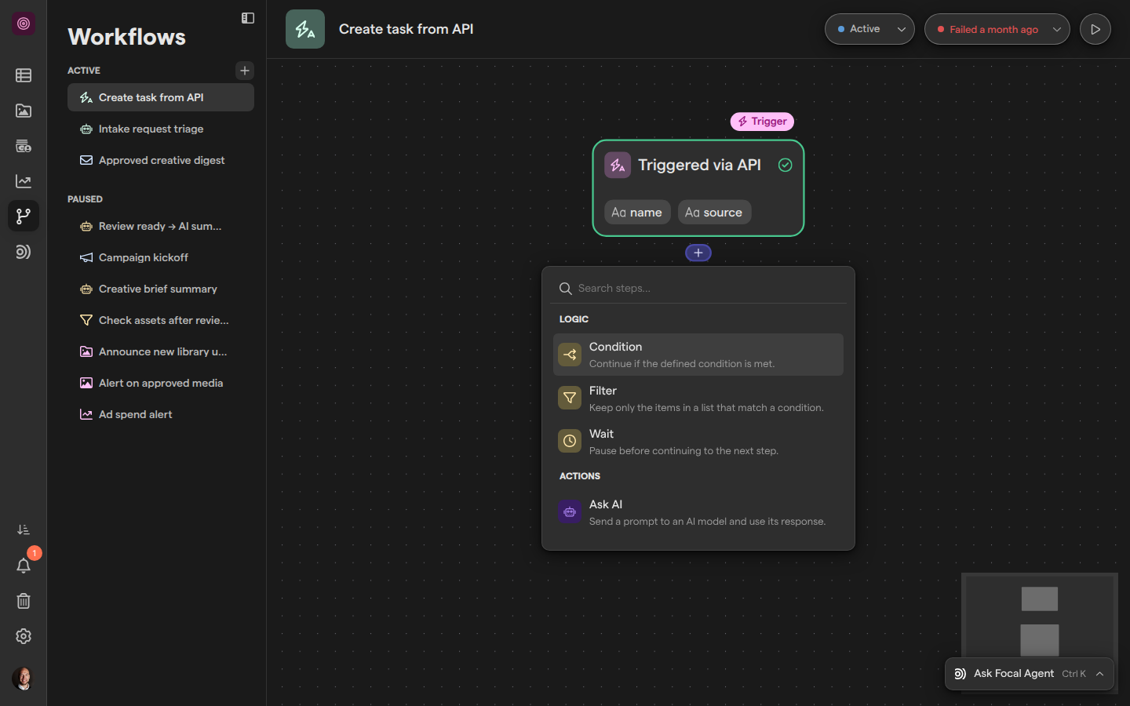Open the Review ready AI summary workflow
The height and width of the screenshot is (706, 1130).
[161, 226]
